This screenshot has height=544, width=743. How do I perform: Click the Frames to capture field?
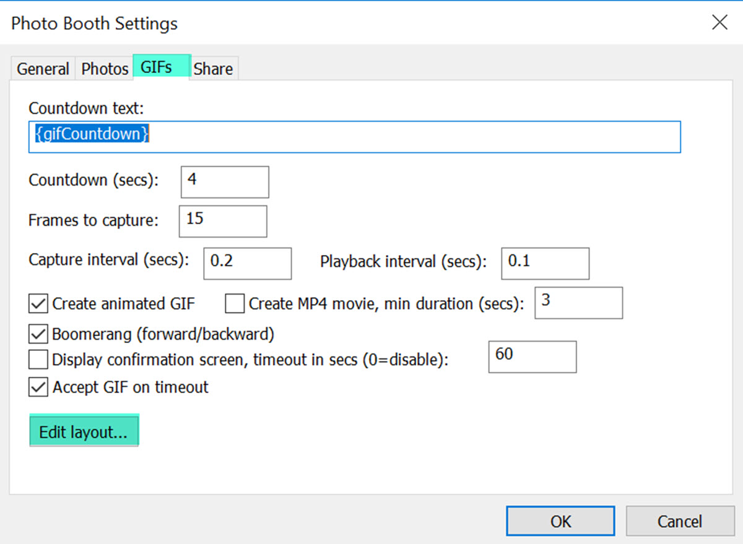click(x=223, y=222)
